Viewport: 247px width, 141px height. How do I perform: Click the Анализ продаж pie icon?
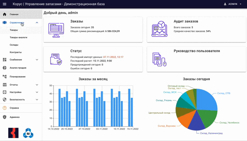coord(5,68)
